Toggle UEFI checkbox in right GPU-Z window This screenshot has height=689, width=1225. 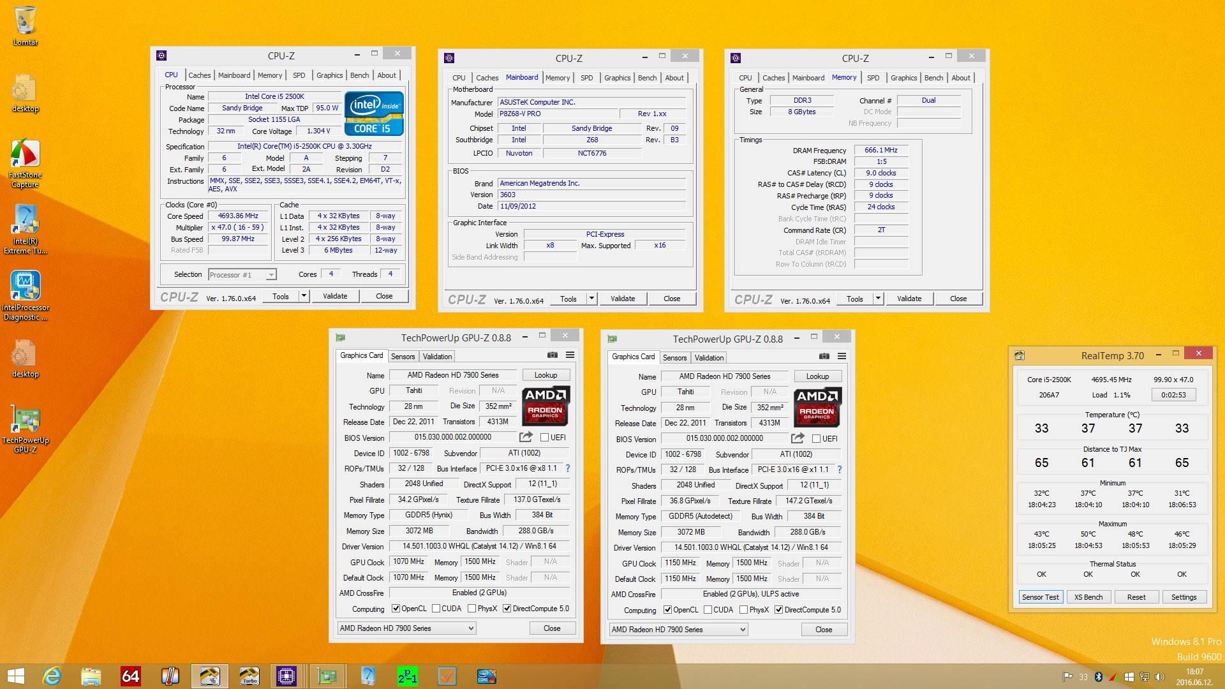816,439
